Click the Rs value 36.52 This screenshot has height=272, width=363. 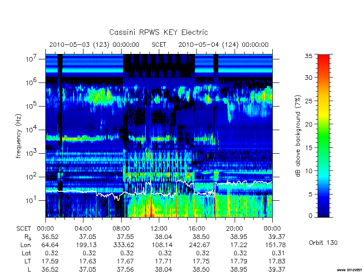click(x=50, y=237)
